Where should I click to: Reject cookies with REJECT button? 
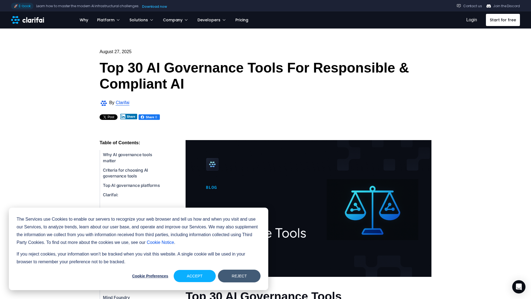click(x=239, y=276)
